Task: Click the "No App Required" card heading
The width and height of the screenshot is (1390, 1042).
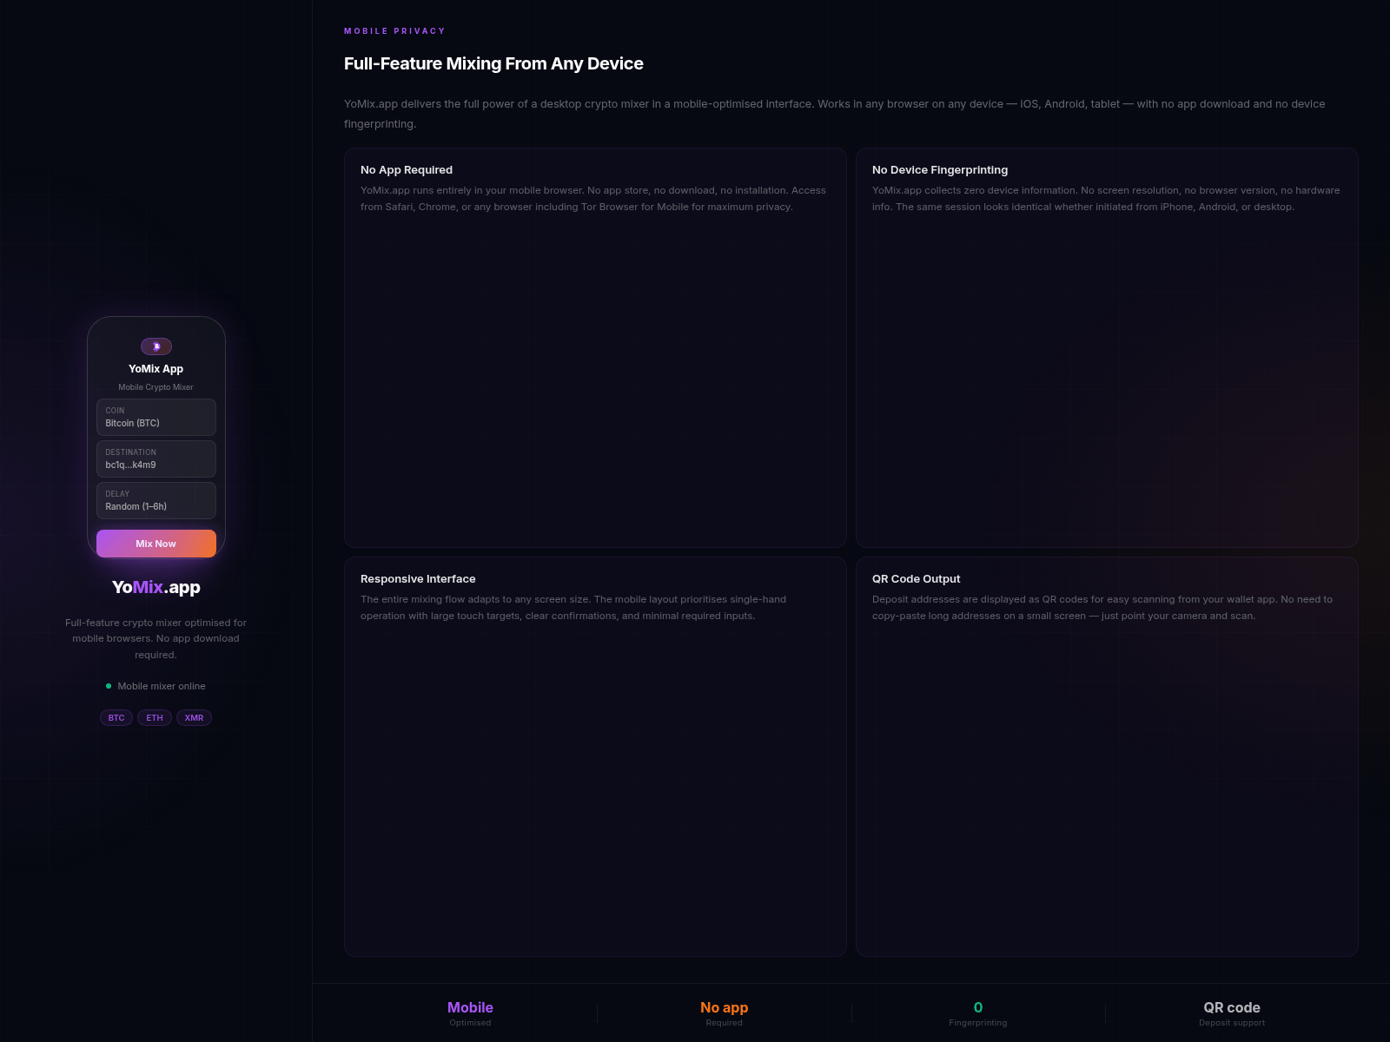Action: coord(407,170)
